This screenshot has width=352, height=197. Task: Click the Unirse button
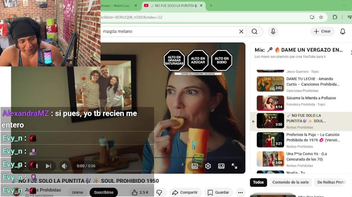coord(78,192)
